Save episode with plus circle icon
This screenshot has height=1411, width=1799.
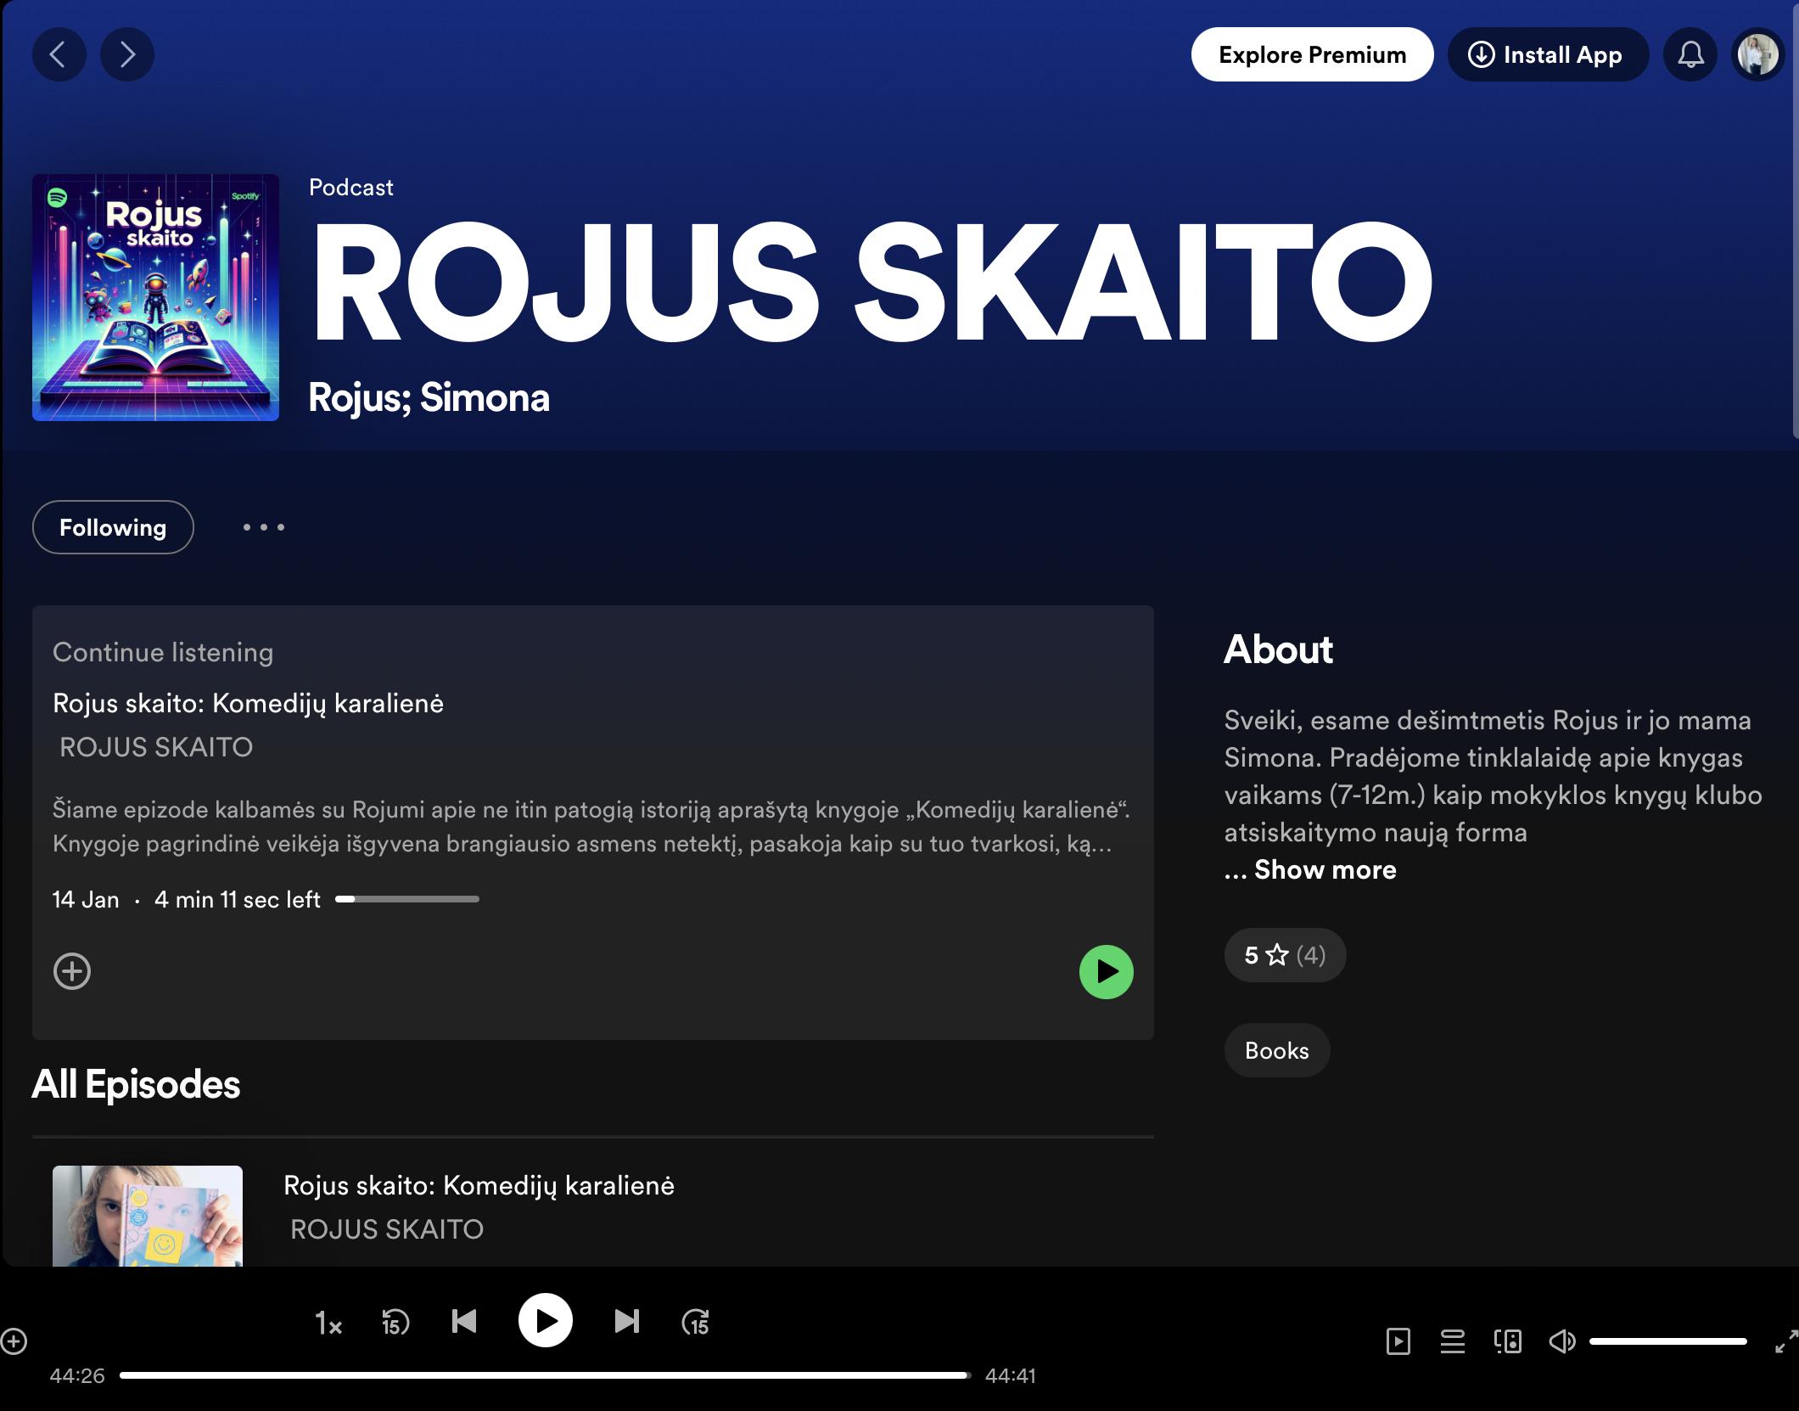[x=72, y=971]
